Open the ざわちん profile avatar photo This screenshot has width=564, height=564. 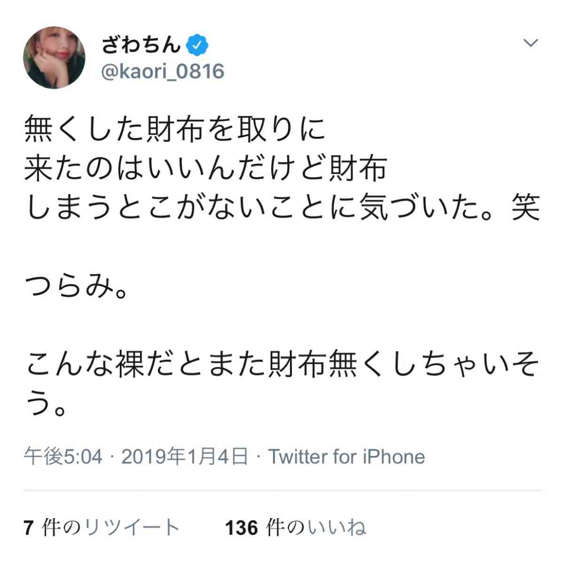tap(54, 57)
